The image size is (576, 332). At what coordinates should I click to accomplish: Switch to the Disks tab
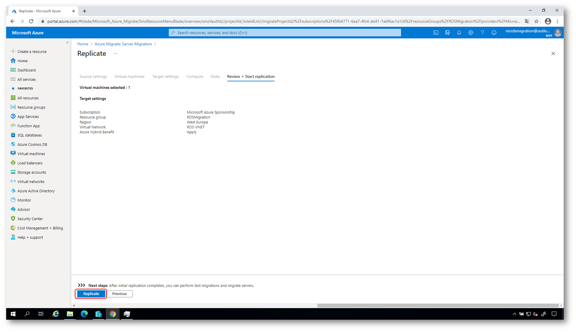click(215, 76)
